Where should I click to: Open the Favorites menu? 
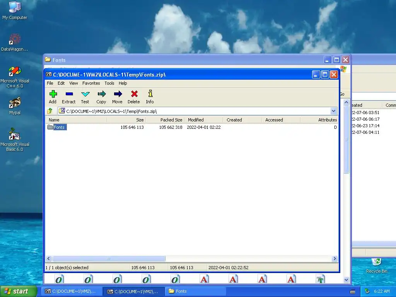tap(91, 83)
